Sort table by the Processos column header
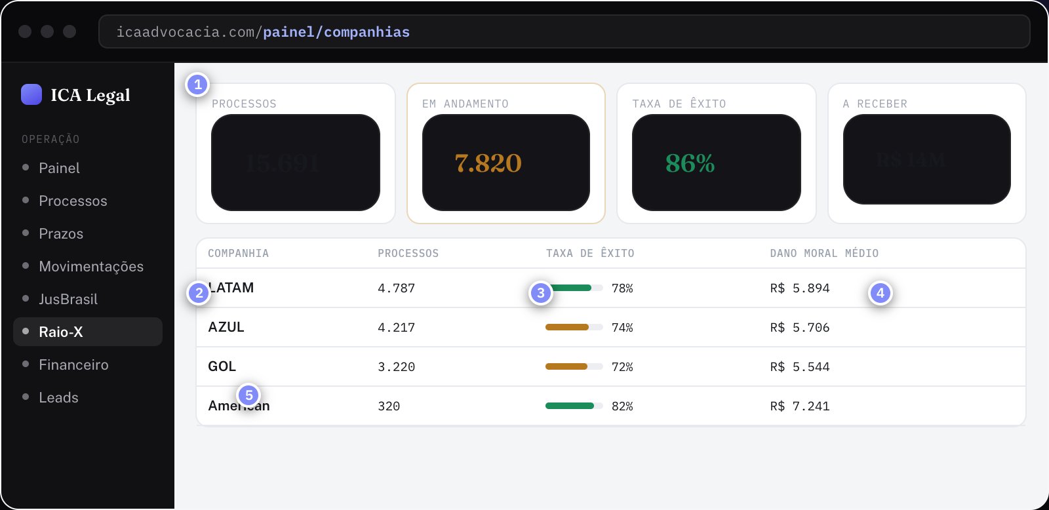The height and width of the screenshot is (510, 1049). click(408, 253)
